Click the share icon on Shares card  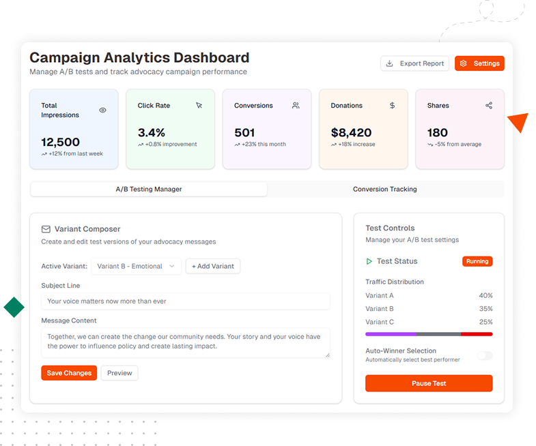coord(489,106)
